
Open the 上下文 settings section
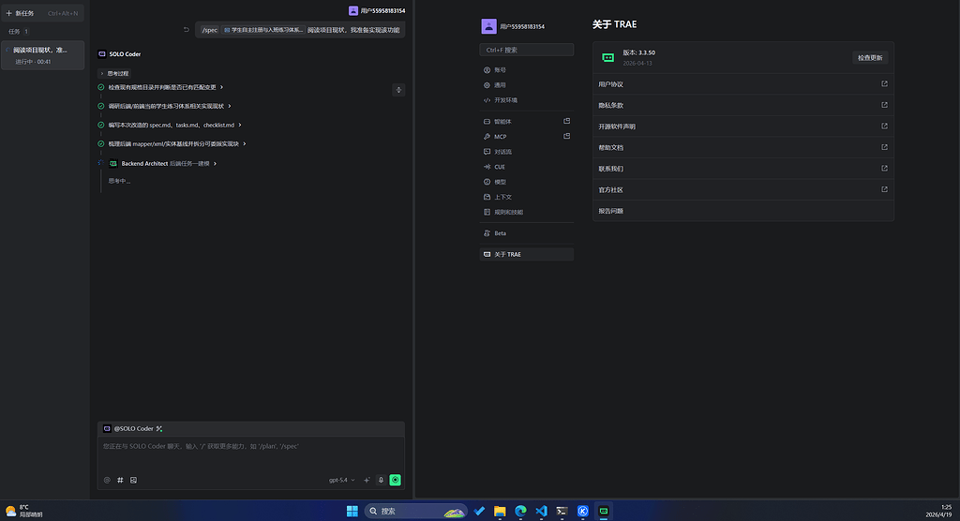[x=527, y=197]
